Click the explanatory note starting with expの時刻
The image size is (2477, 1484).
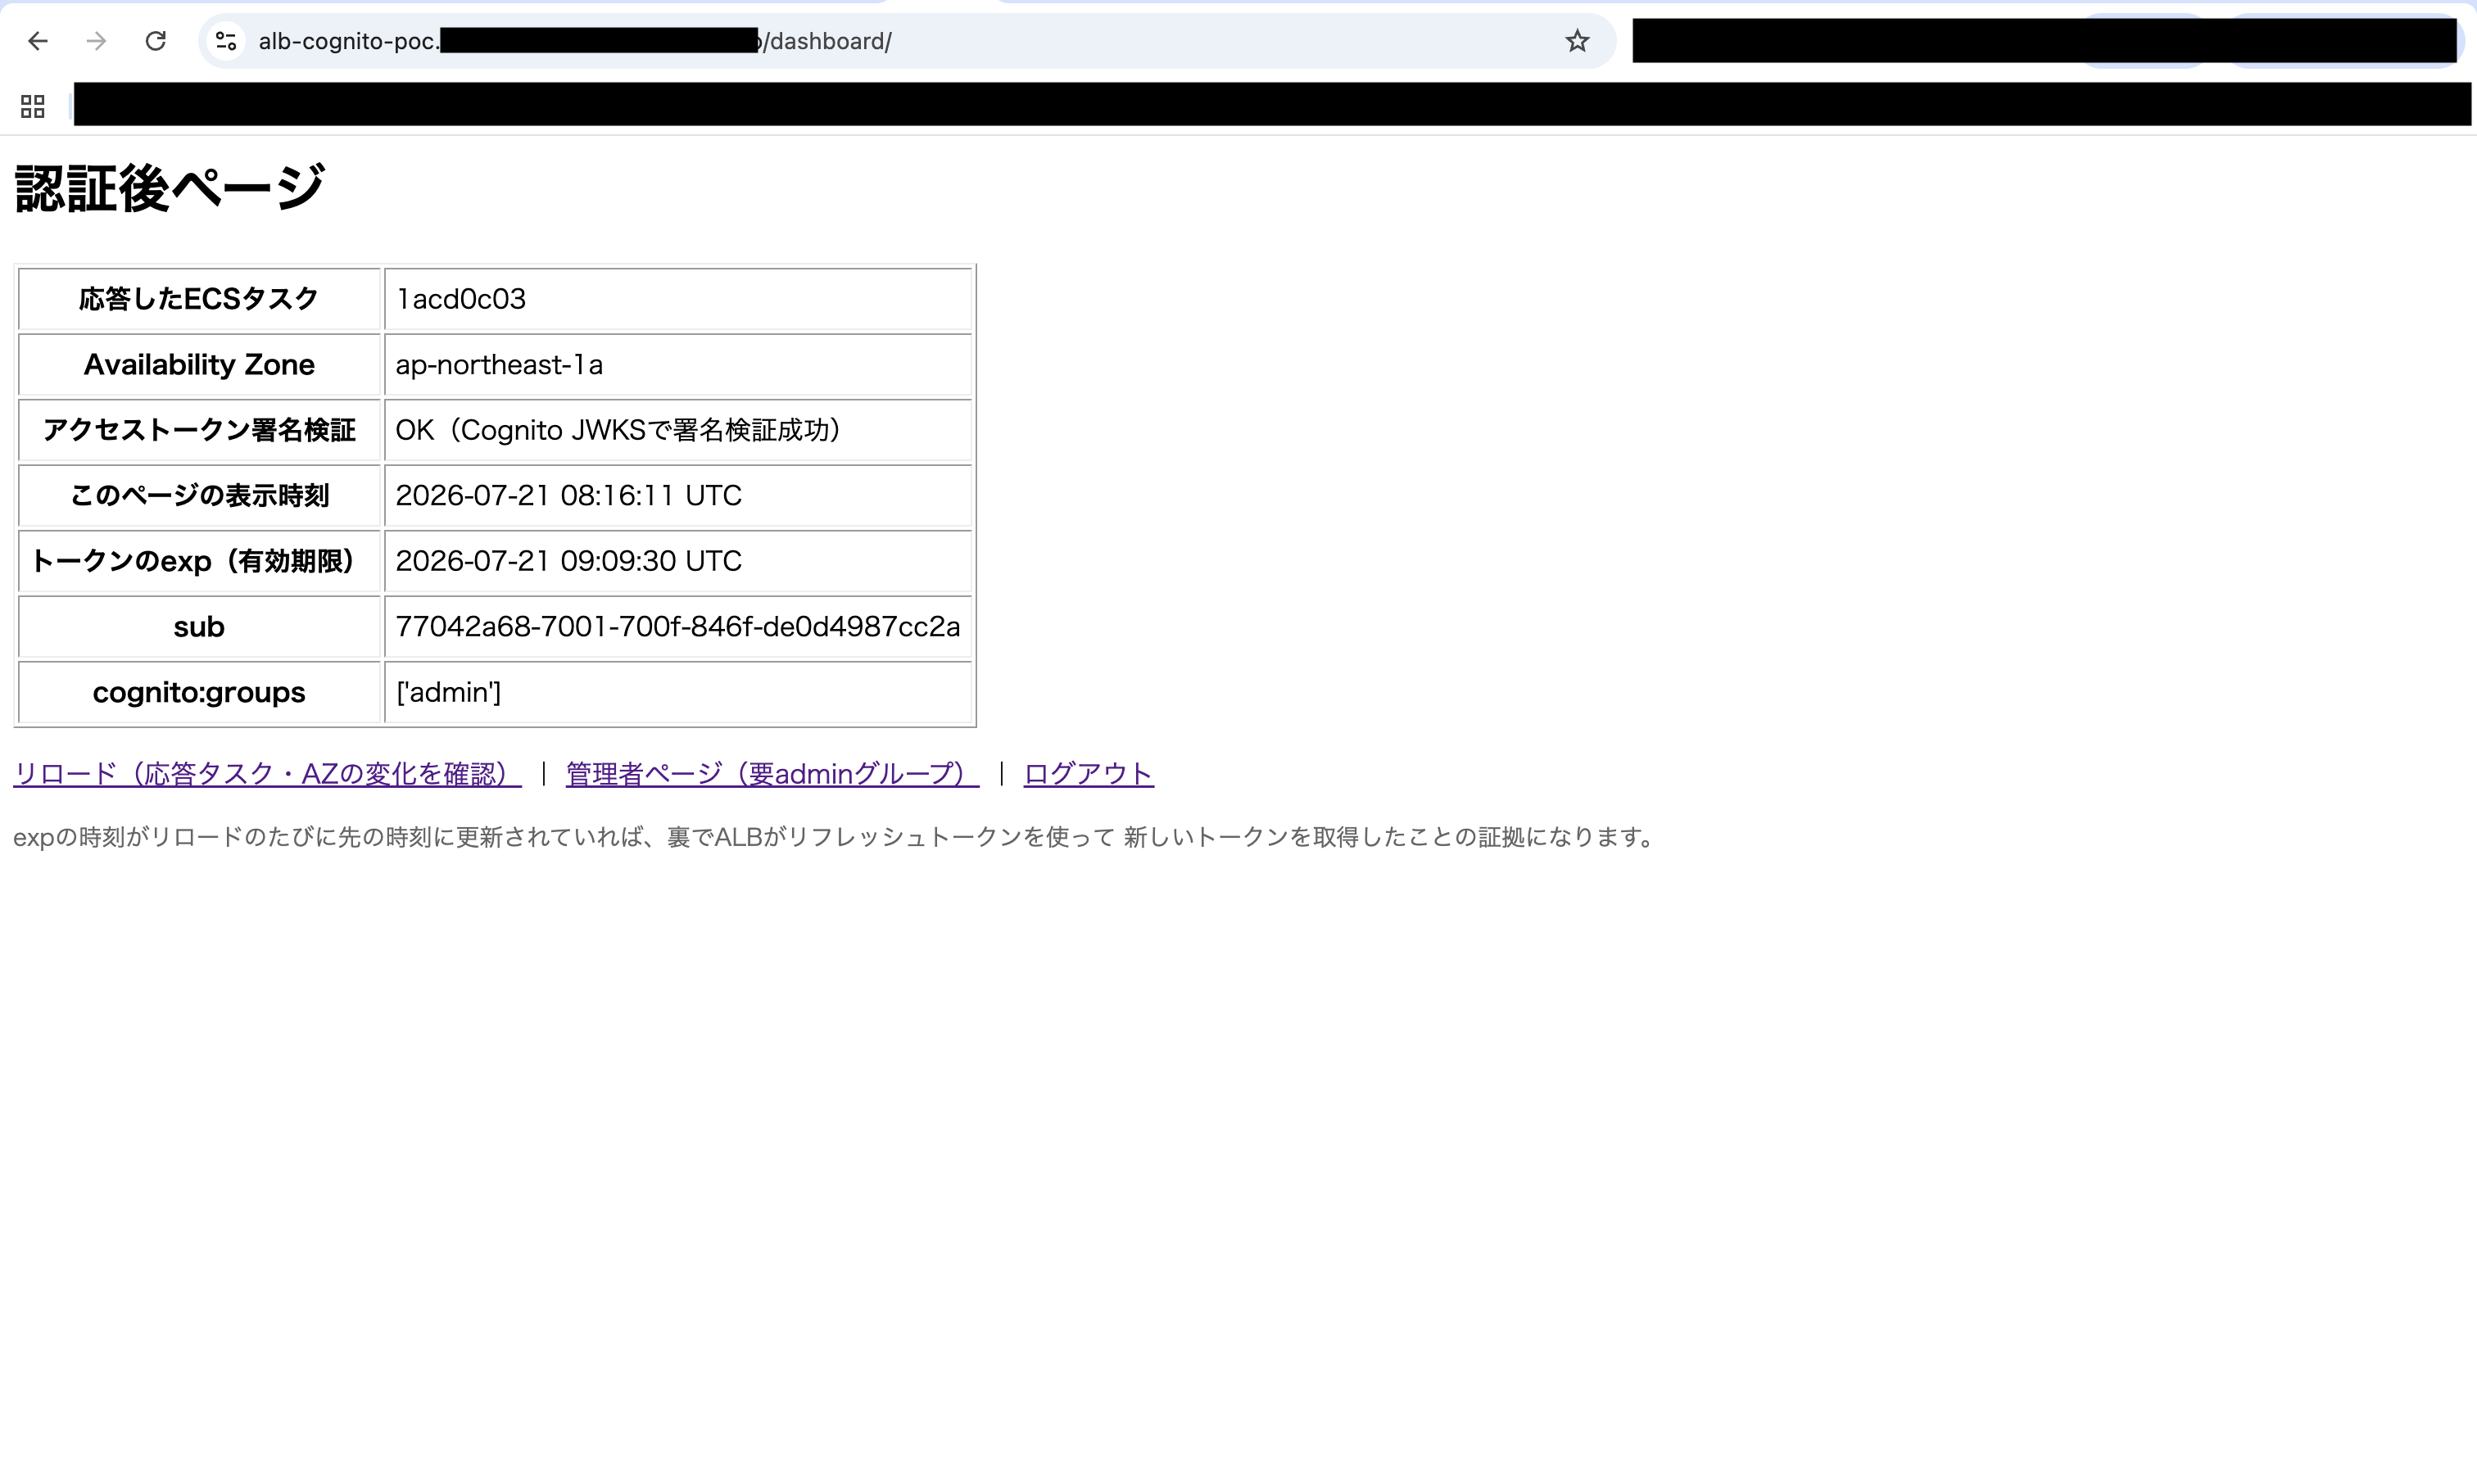[x=837, y=837]
